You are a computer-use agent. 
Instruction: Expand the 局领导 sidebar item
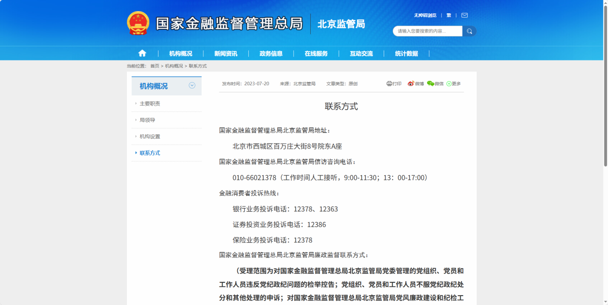tap(147, 120)
